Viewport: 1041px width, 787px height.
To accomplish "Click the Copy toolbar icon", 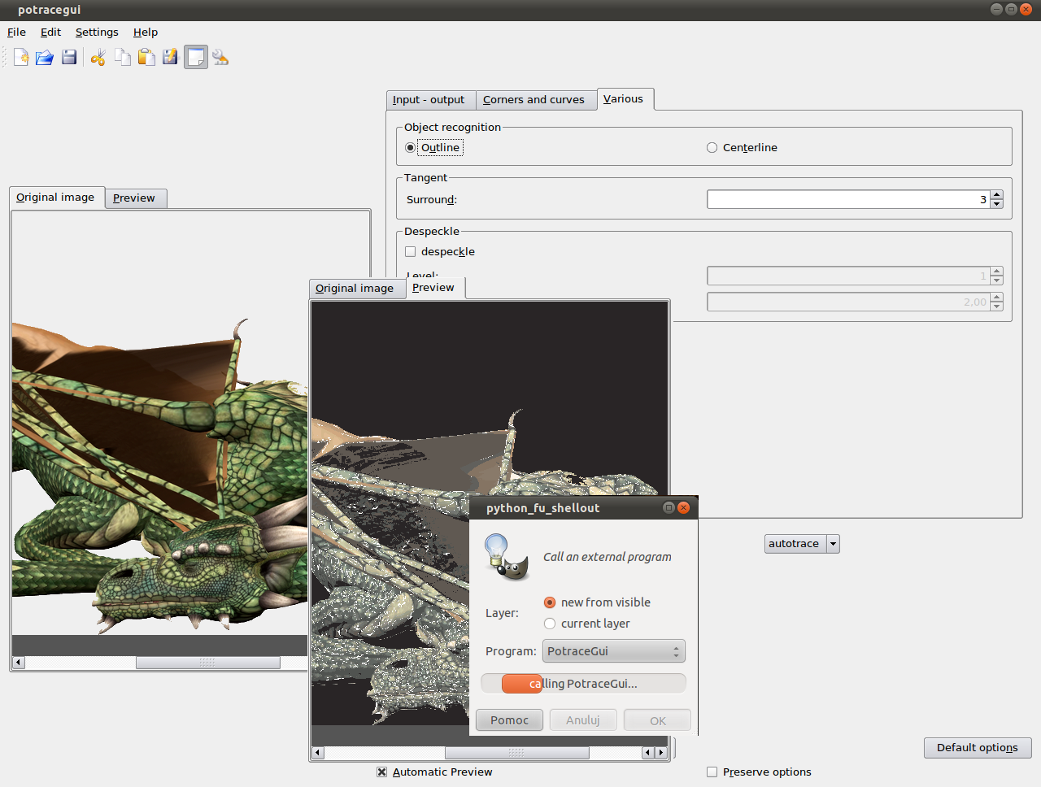I will [x=123, y=57].
